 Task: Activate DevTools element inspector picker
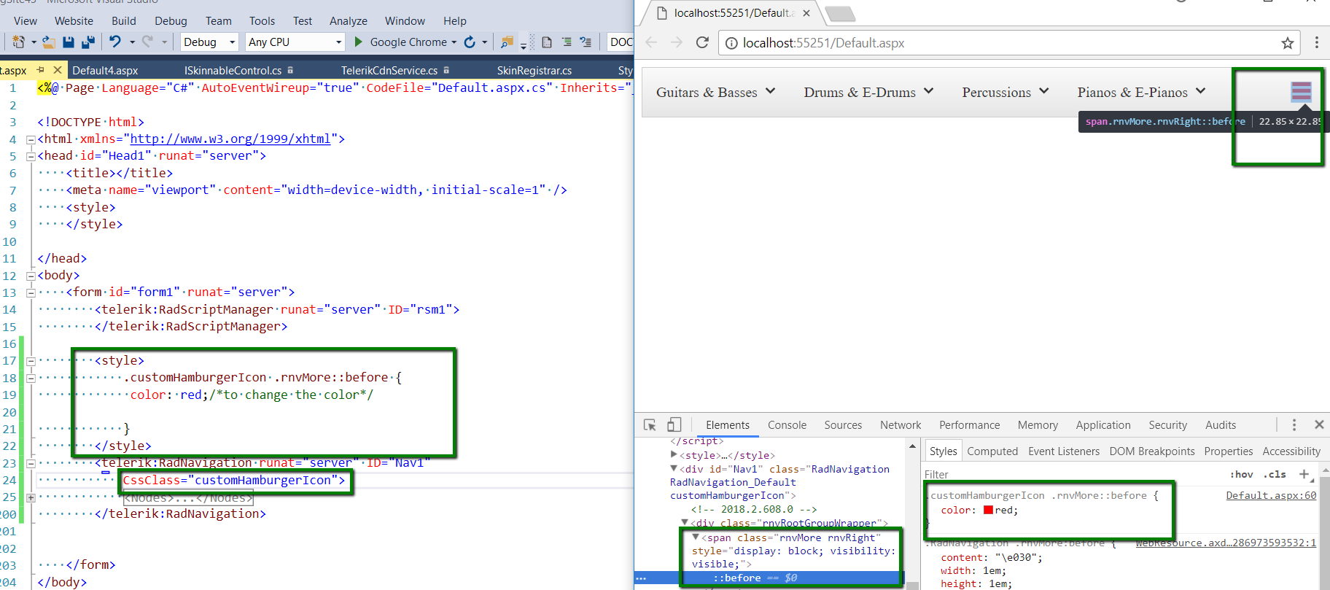650,424
